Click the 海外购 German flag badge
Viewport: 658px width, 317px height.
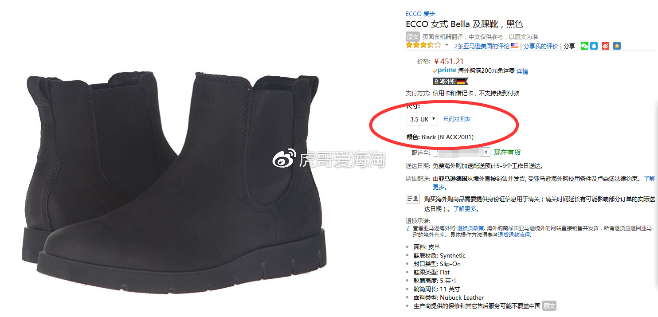450,82
